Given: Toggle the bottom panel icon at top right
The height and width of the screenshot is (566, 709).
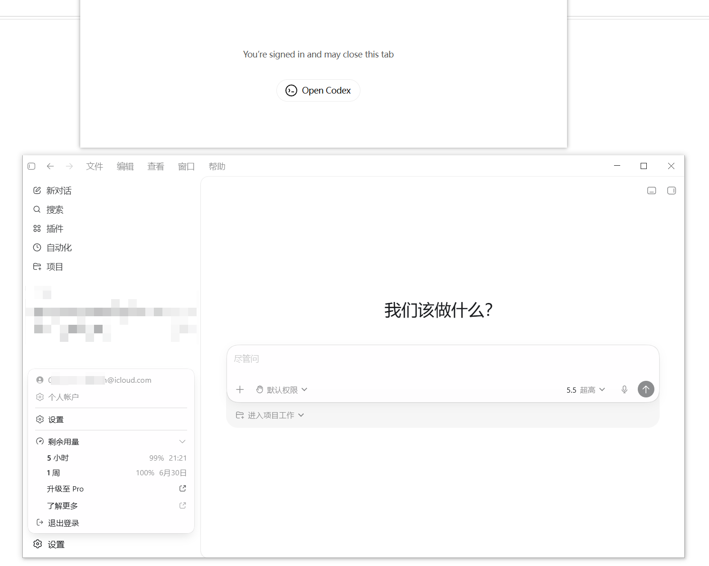Looking at the screenshot, I should click(652, 190).
